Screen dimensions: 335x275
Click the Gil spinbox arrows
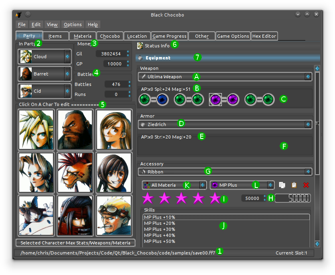tap(128, 53)
